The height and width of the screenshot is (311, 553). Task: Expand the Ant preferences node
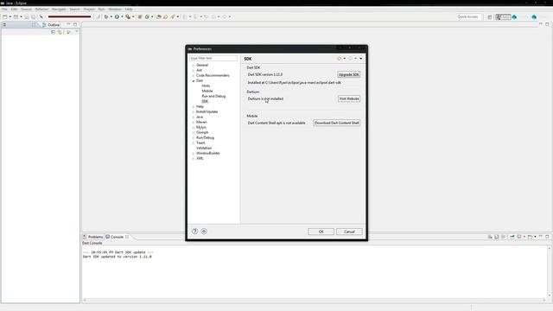[194, 71]
